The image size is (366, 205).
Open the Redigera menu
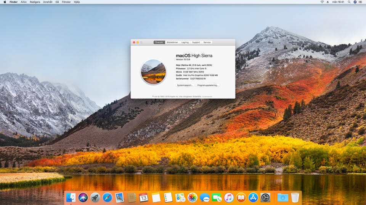35,2
